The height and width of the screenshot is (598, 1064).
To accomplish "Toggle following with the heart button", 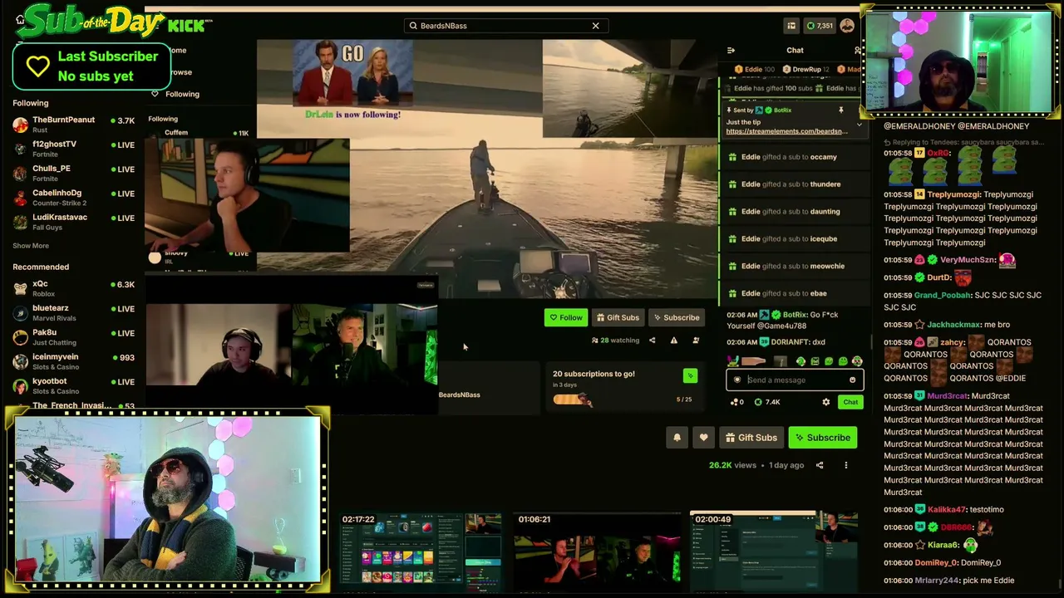I will pyautogui.click(x=703, y=438).
